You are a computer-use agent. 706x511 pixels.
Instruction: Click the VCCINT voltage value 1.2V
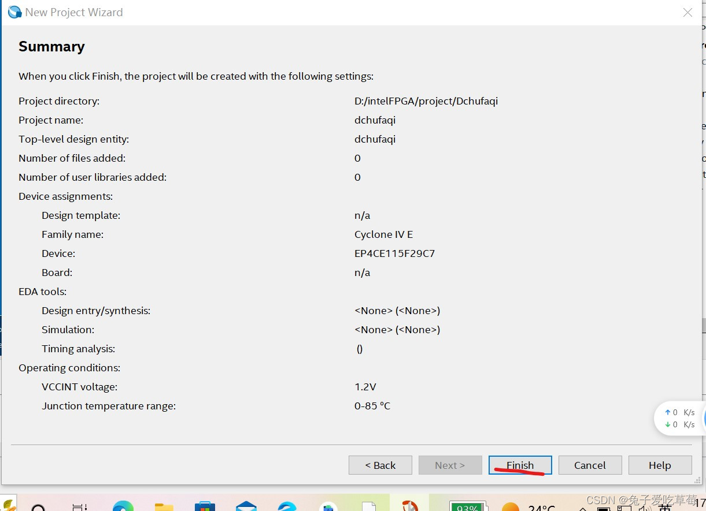(365, 387)
